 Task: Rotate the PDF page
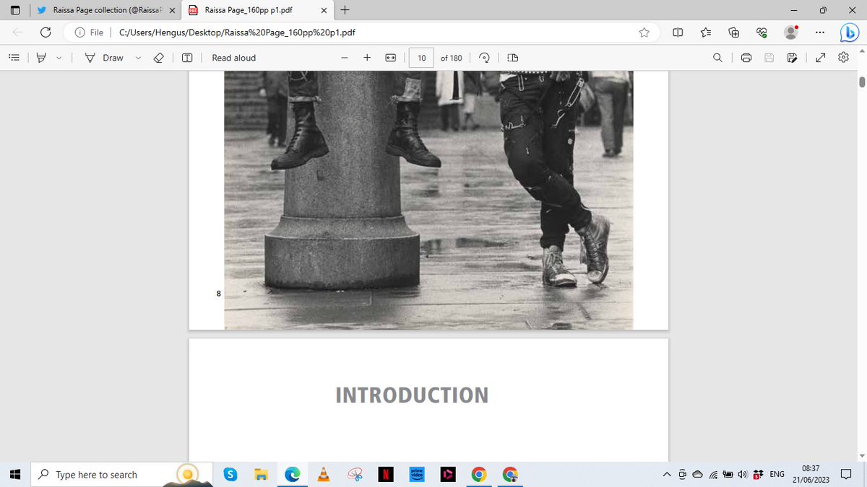(x=483, y=58)
